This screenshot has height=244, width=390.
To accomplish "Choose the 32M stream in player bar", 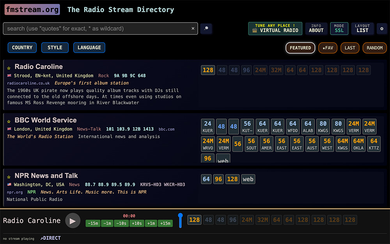I will click(262, 220).
